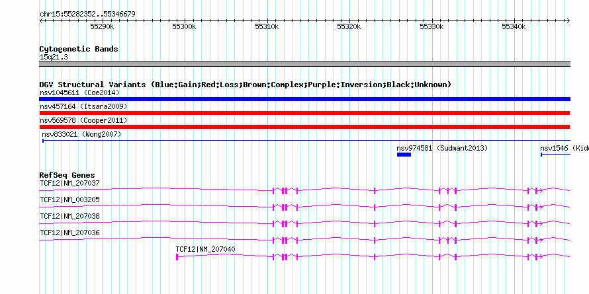Click the 55310k ruler tick label
Screen dimensions: 589x294
(267, 27)
